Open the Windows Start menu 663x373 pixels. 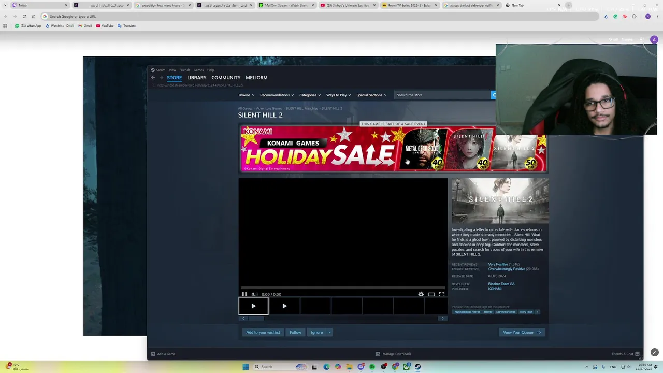point(246,367)
